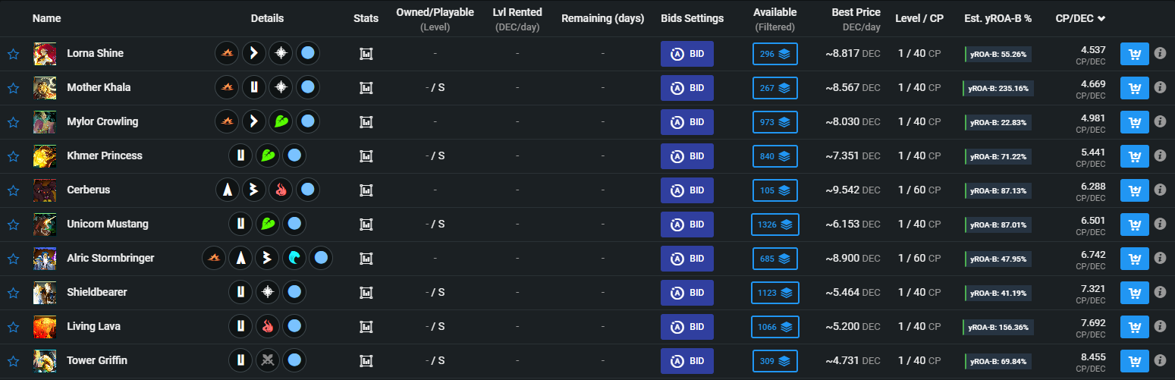
Task: Show info icon for Alric Stormbringer
Action: coord(1160,259)
